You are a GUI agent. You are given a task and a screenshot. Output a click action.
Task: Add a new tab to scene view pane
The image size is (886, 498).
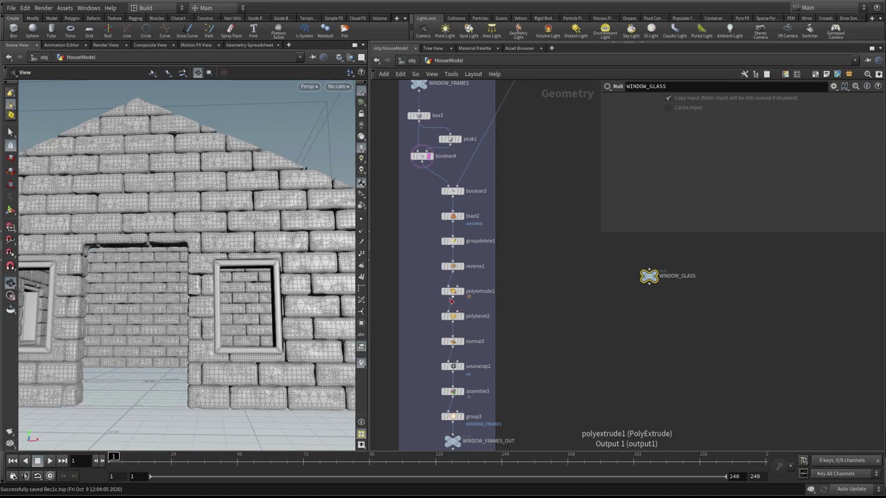289,45
